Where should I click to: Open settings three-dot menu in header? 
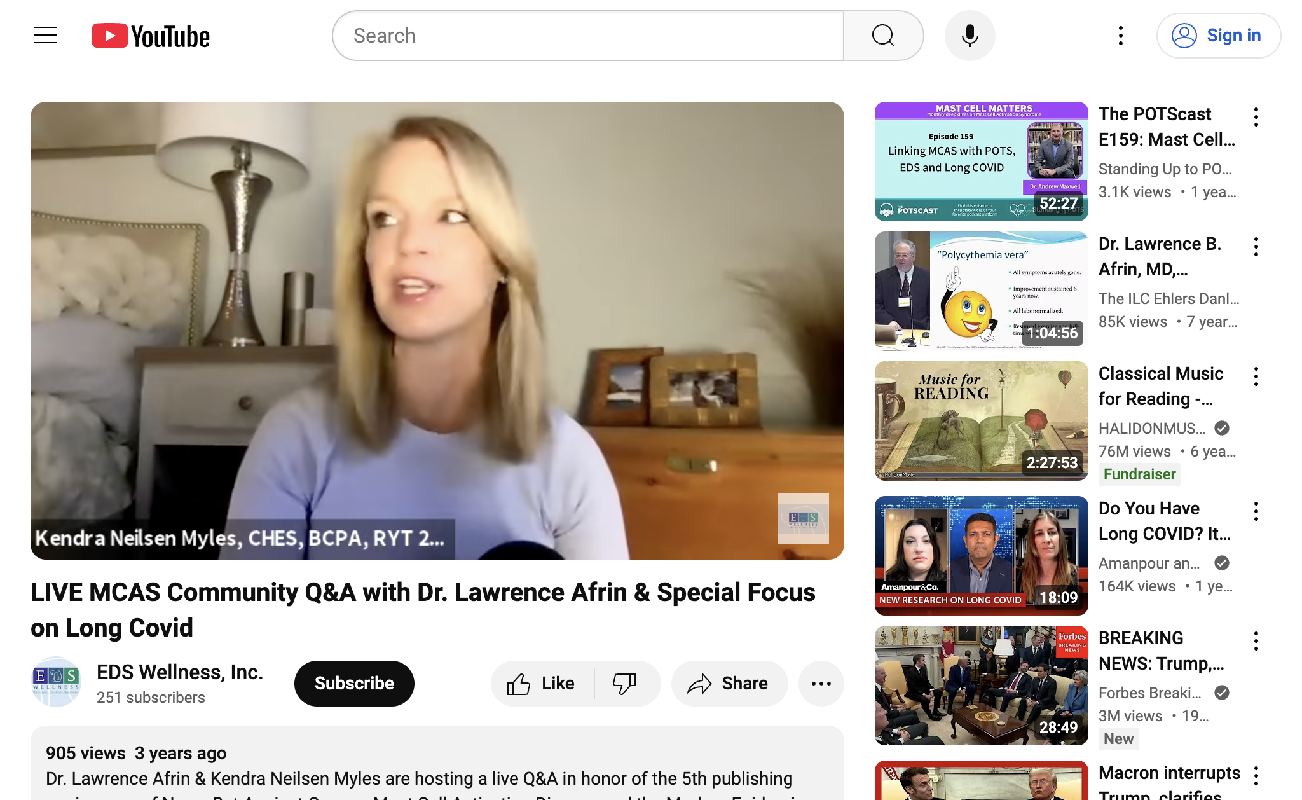(x=1121, y=36)
